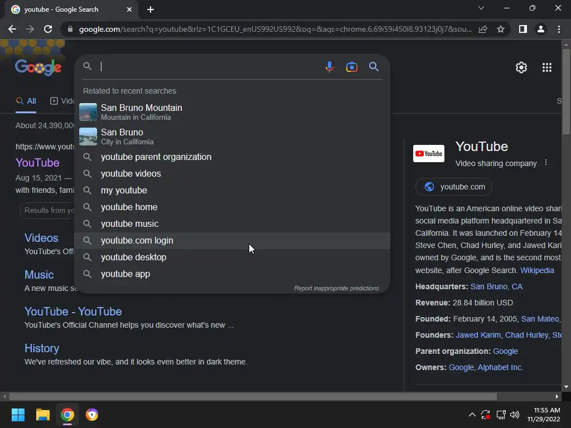Open the Videos sitelink
This screenshot has width=571, height=428.
pos(41,237)
